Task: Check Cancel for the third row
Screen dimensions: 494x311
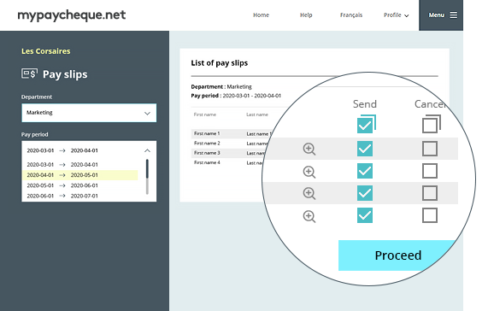Action: tap(430, 193)
